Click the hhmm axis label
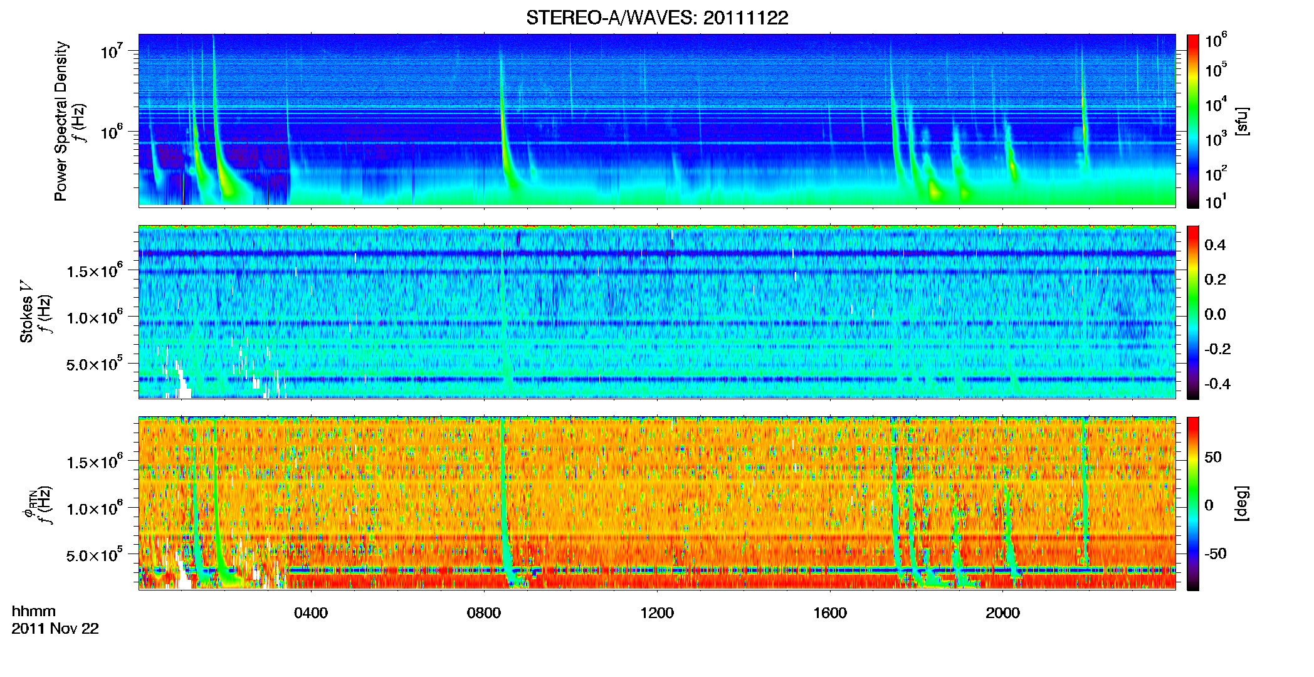This screenshot has height=677, width=1314. pyautogui.click(x=34, y=612)
